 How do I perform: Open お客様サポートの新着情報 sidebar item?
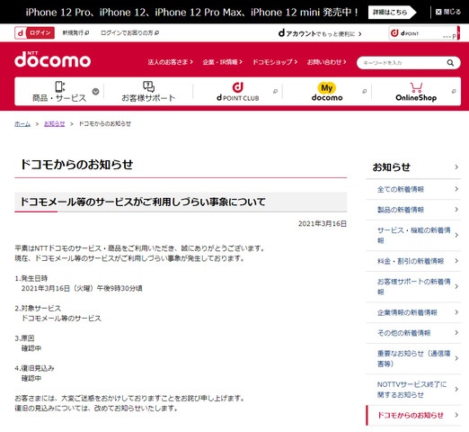pyautogui.click(x=413, y=286)
